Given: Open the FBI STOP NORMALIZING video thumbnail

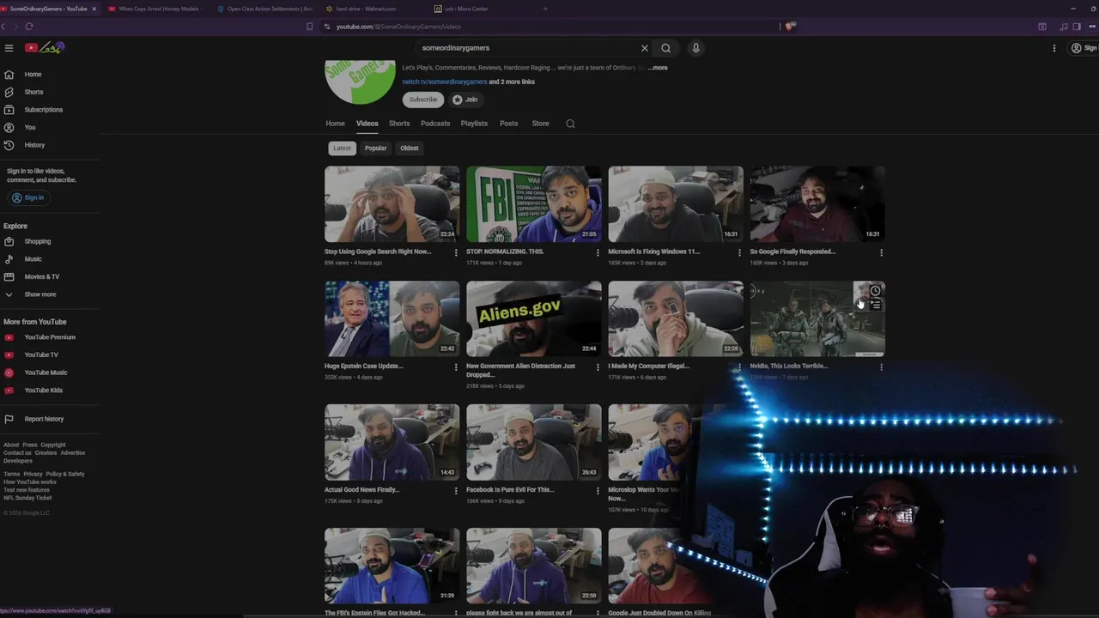Looking at the screenshot, I should (534, 203).
